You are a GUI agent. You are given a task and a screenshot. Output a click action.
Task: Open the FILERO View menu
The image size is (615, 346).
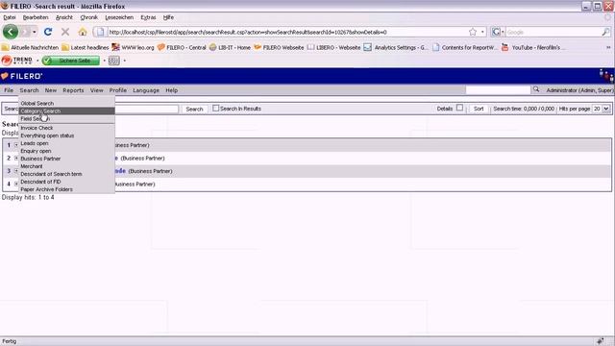pos(96,90)
